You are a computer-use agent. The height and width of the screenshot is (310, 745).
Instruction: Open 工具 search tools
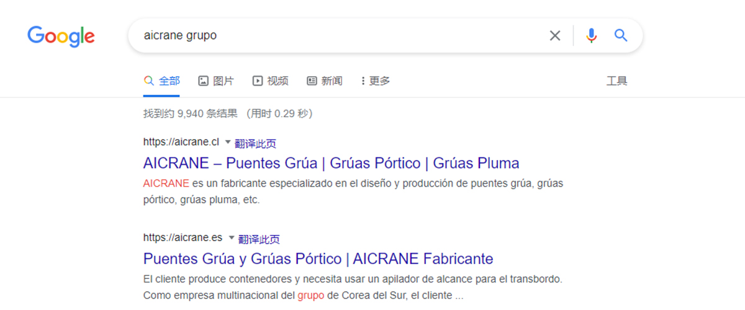click(616, 81)
